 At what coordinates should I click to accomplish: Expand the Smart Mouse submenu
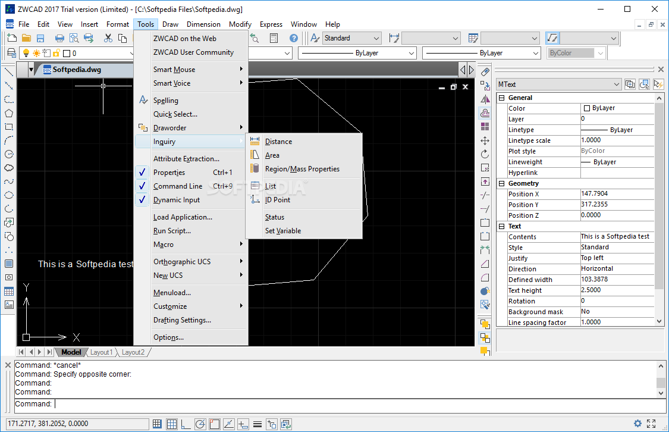coord(191,69)
